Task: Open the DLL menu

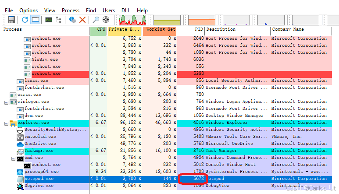Action: (125, 11)
